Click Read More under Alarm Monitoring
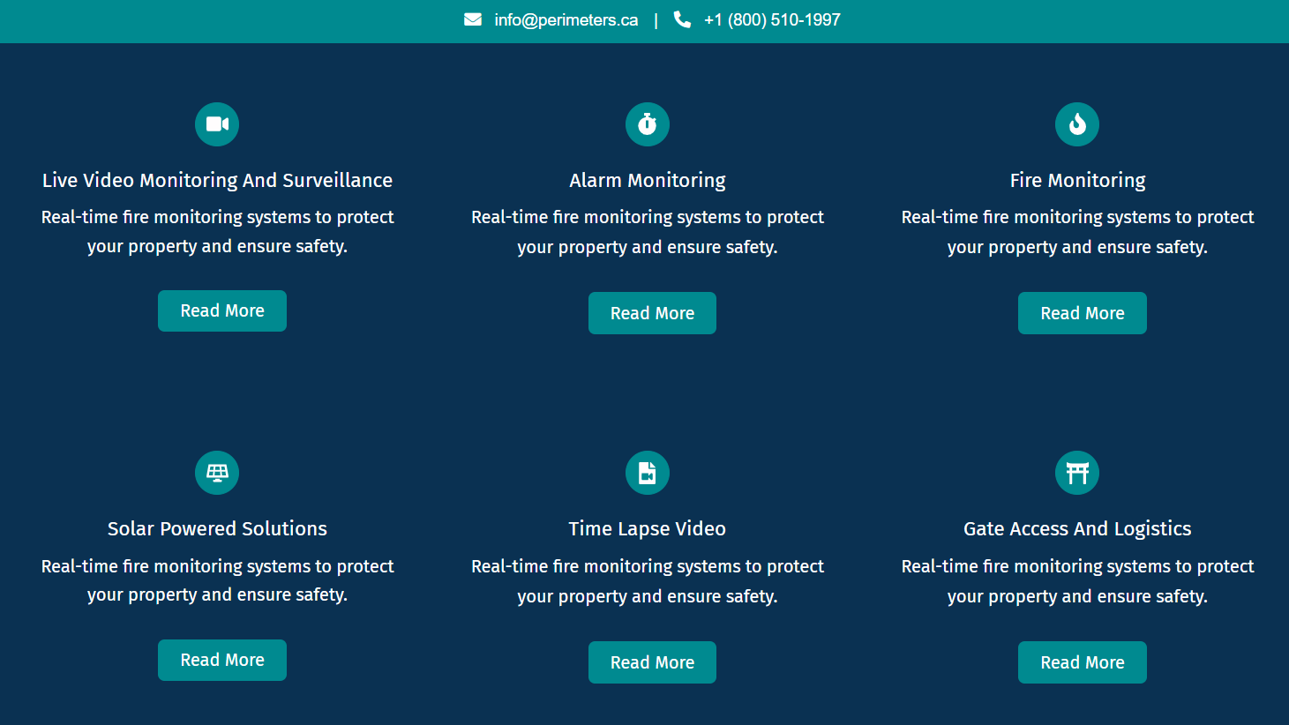 [x=652, y=313]
